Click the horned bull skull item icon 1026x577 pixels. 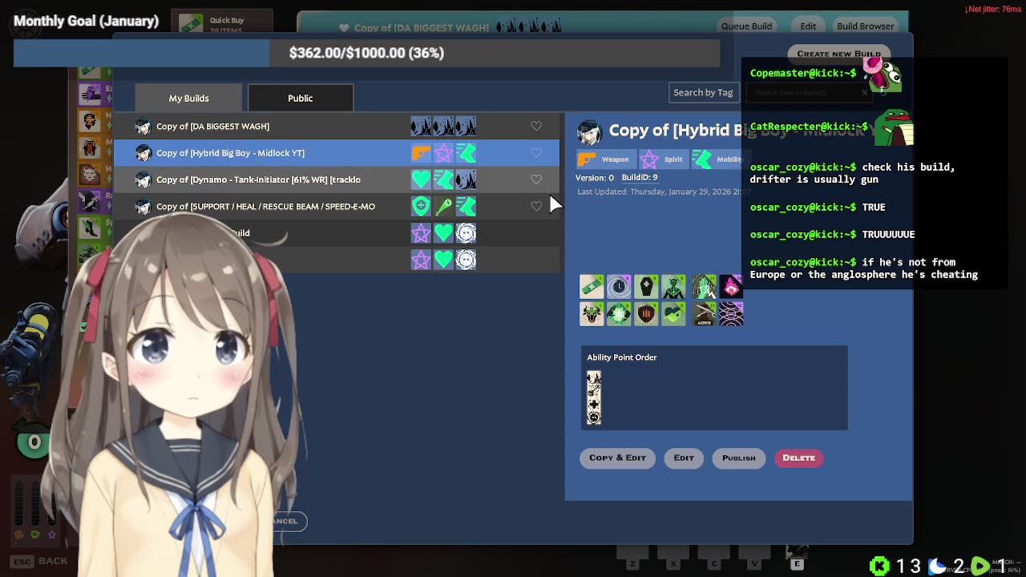(592, 313)
